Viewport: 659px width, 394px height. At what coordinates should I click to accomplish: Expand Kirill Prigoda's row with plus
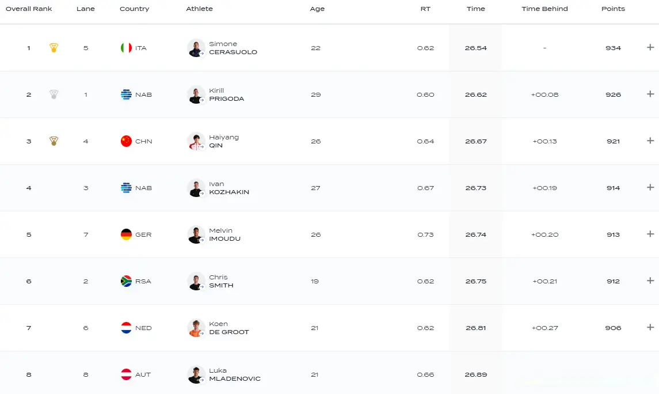[650, 94]
